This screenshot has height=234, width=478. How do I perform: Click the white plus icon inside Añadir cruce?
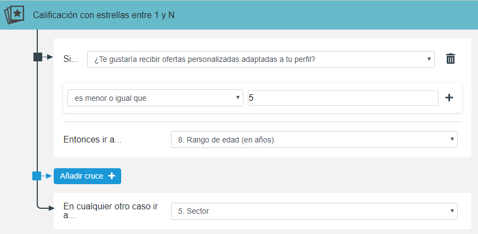coord(112,176)
